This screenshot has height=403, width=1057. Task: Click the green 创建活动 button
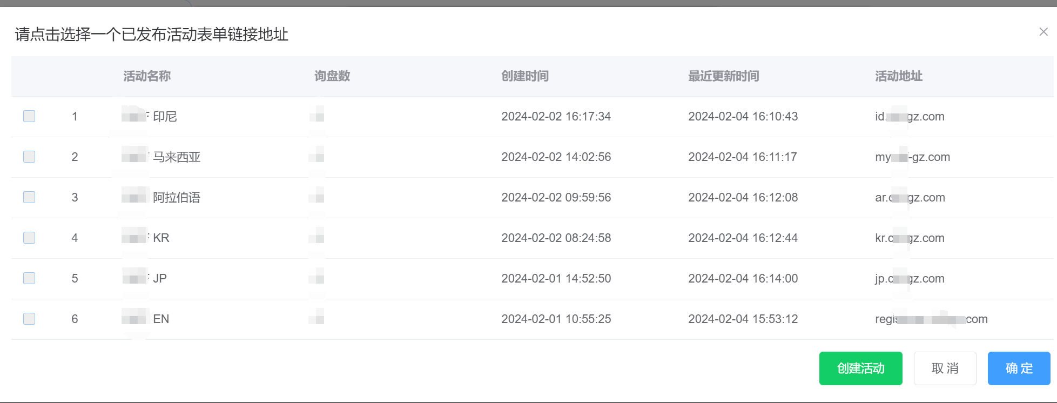(860, 368)
